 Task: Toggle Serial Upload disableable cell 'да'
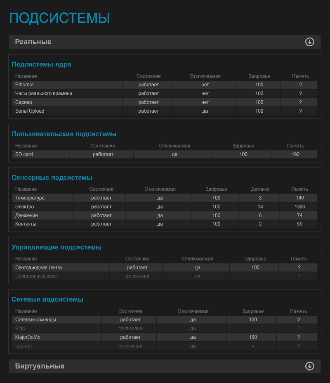(205, 111)
